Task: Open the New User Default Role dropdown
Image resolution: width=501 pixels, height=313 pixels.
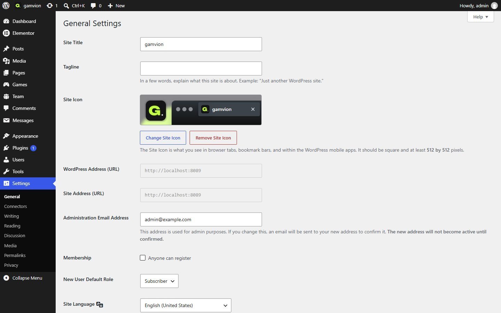Action: tap(159, 281)
